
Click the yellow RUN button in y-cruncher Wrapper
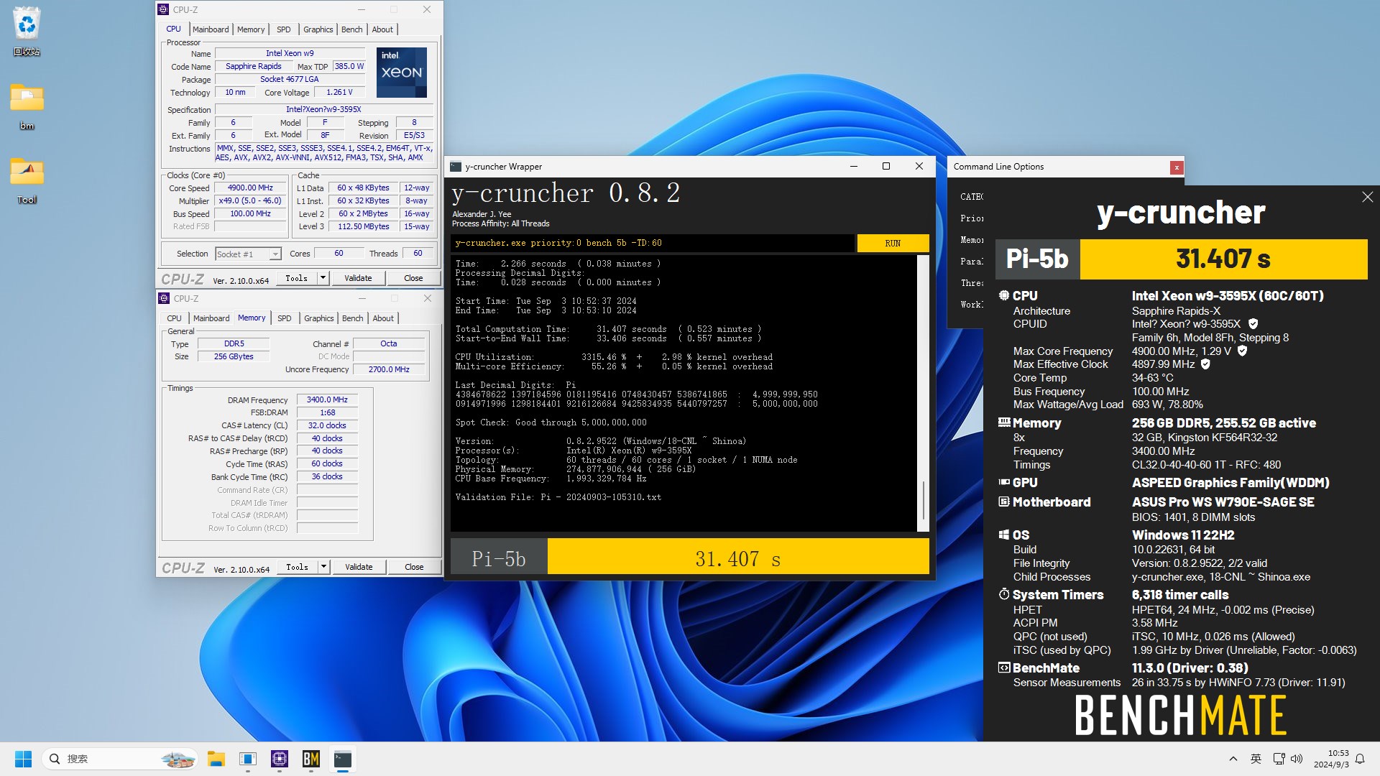coord(893,243)
